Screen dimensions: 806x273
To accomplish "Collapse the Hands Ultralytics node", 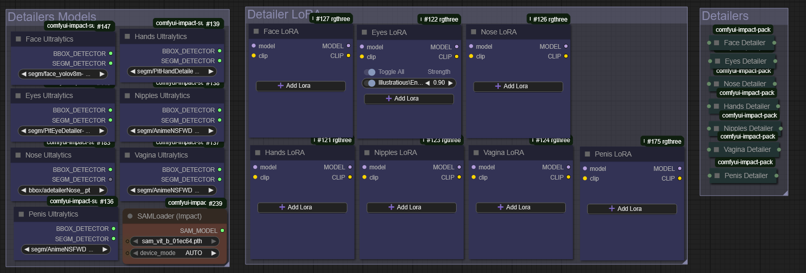I will pos(128,36).
